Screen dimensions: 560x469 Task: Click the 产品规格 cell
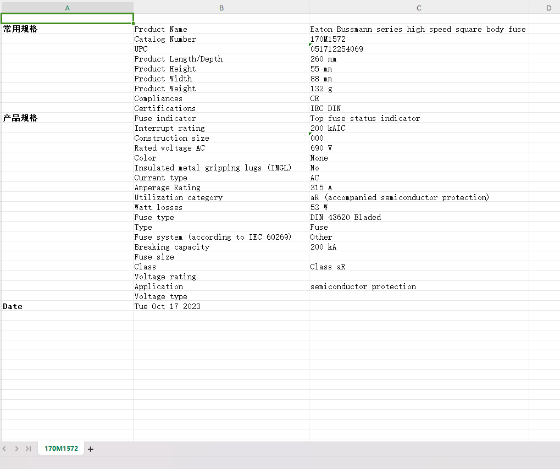tap(67, 118)
